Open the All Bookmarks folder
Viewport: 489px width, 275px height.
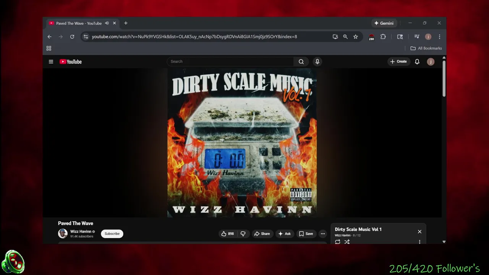426,48
